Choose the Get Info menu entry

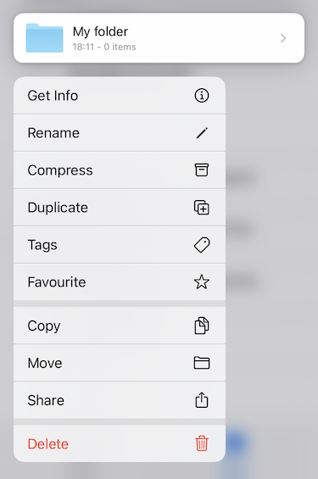point(120,96)
